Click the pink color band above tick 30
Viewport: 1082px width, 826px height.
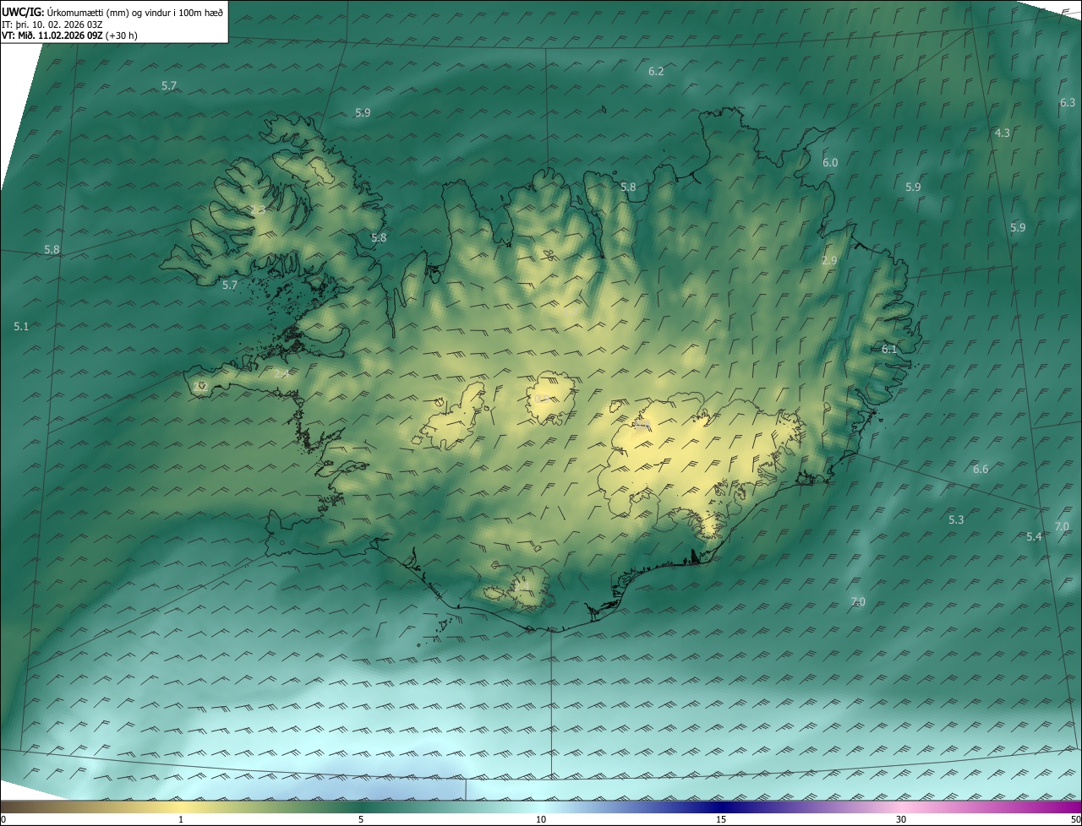901,807
